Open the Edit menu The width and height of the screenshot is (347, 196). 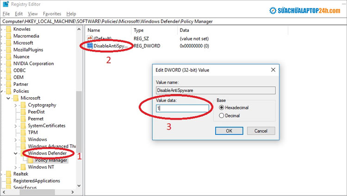(x=19, y=14)
